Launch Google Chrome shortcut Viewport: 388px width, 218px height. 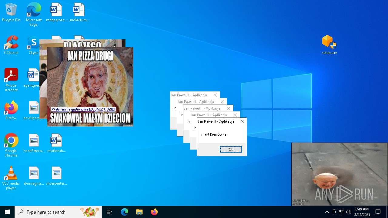11,145
